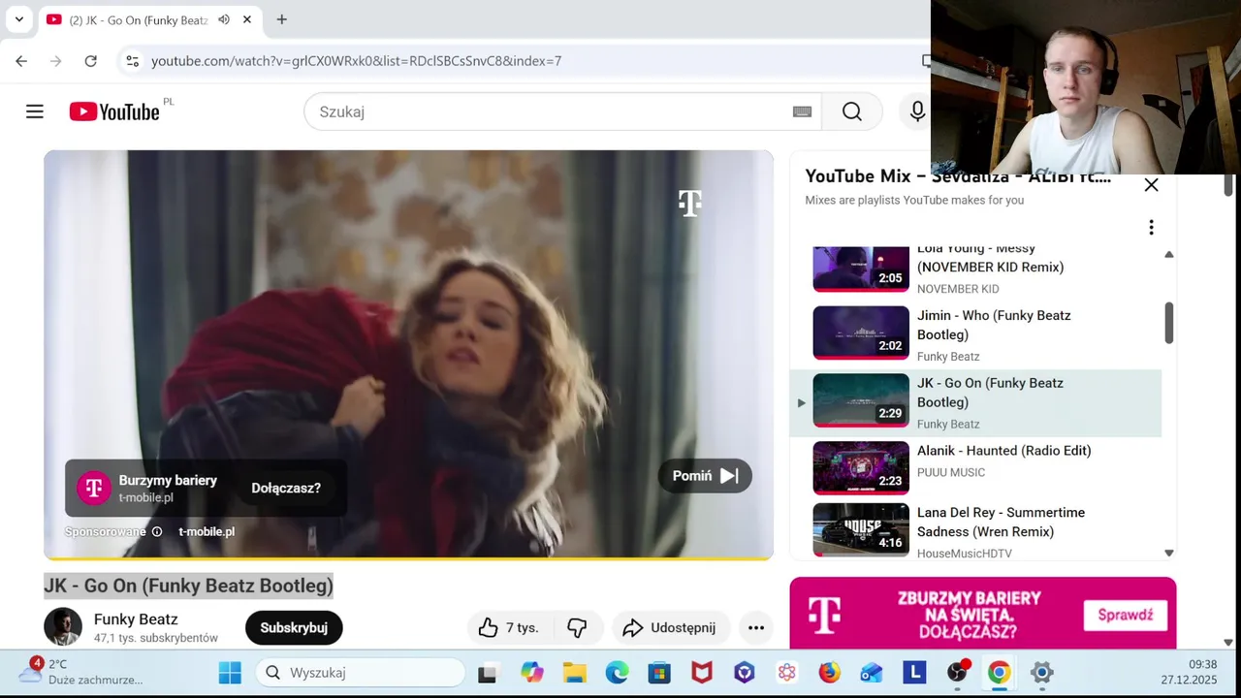Open more actions three-dot menu under video
This screenshot has width=1241, height=698.
tap(756, 627)
